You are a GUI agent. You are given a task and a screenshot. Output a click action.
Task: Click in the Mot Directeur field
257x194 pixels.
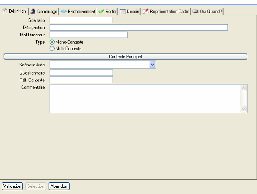click(88, 35)
